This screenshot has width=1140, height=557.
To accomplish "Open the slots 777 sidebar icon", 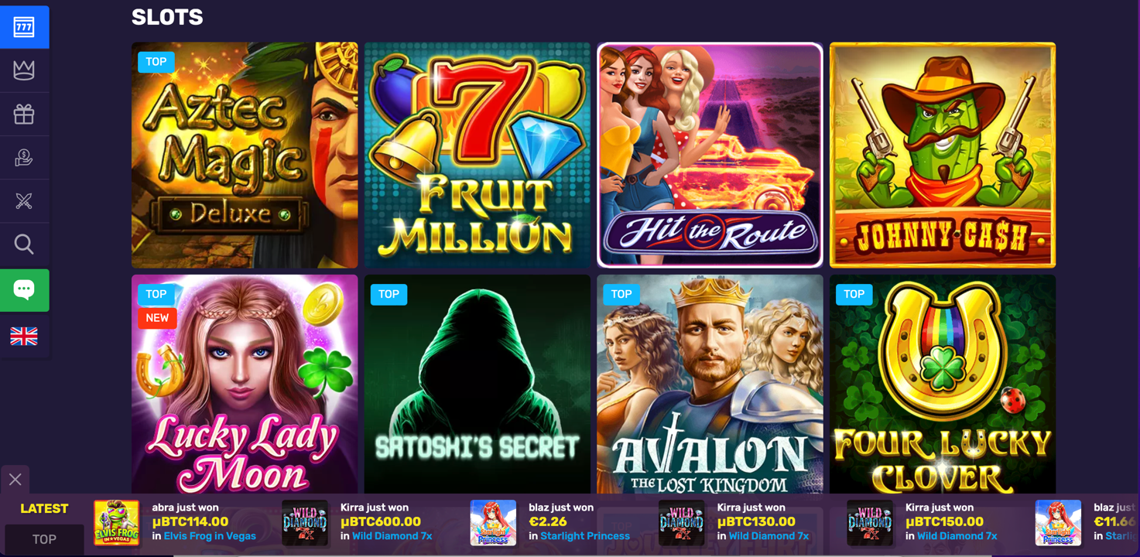I will (x=24, y=27).
